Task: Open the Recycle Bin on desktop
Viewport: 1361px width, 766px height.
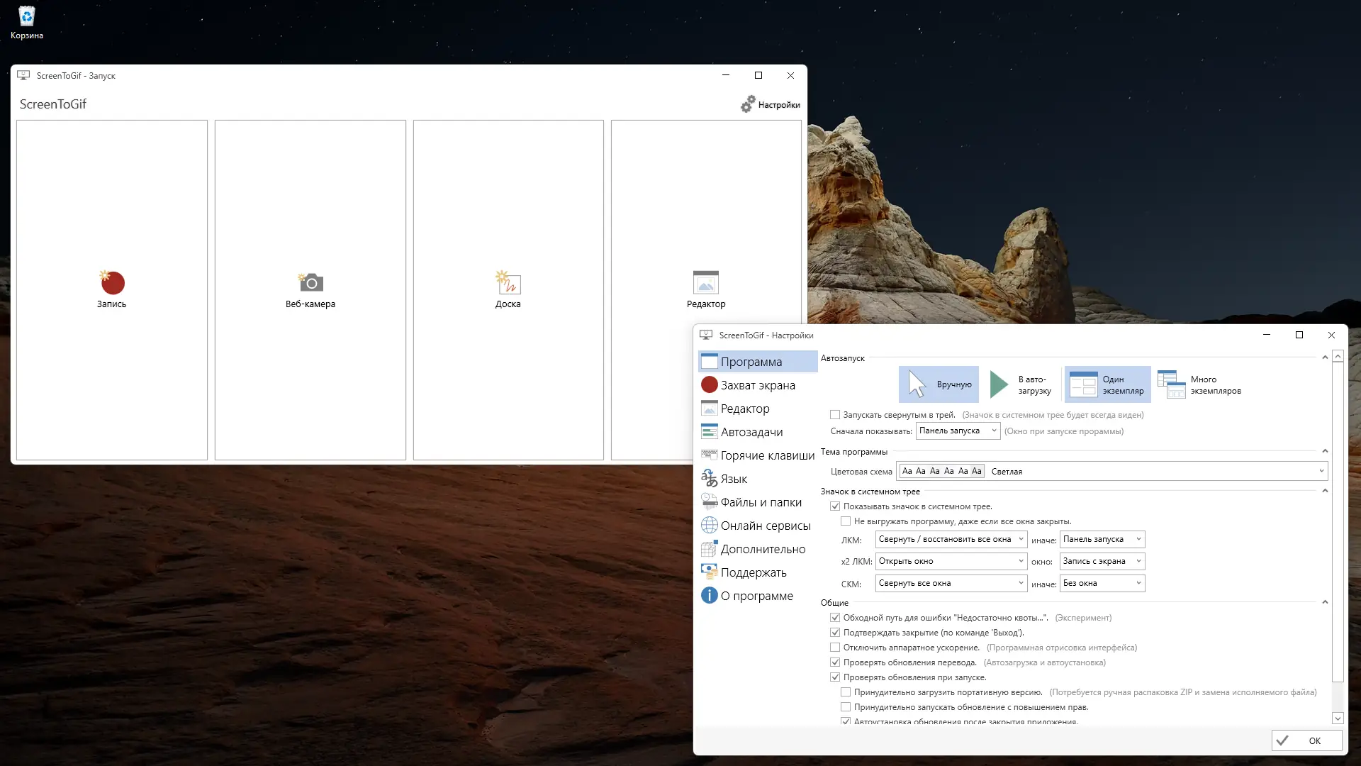Action: [26, 18]
